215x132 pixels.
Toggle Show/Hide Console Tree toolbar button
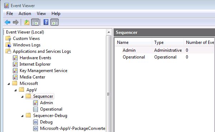click(x=35, y=22)
